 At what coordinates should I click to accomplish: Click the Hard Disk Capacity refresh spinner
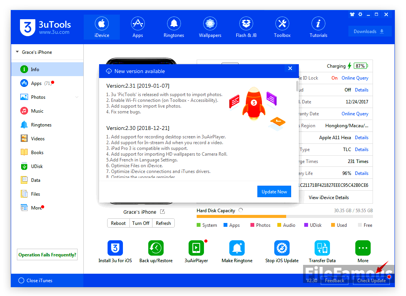pyautogui.click(x=241, y=210)
